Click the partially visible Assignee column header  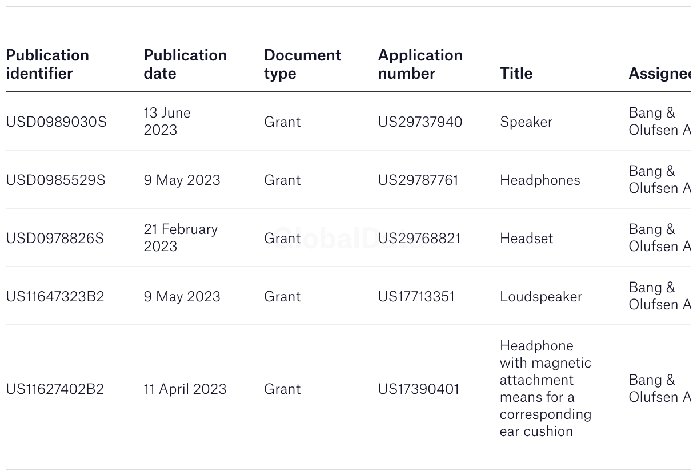tap(659, 74)
